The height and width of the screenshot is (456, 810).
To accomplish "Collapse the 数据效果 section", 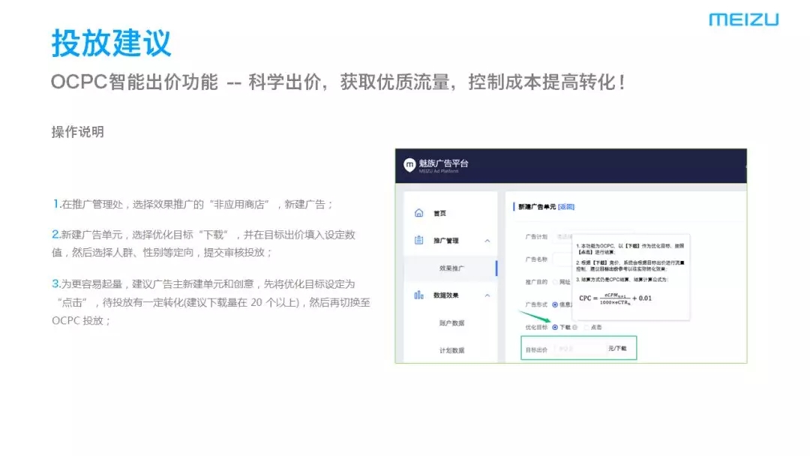I will [x=486, y=295].
